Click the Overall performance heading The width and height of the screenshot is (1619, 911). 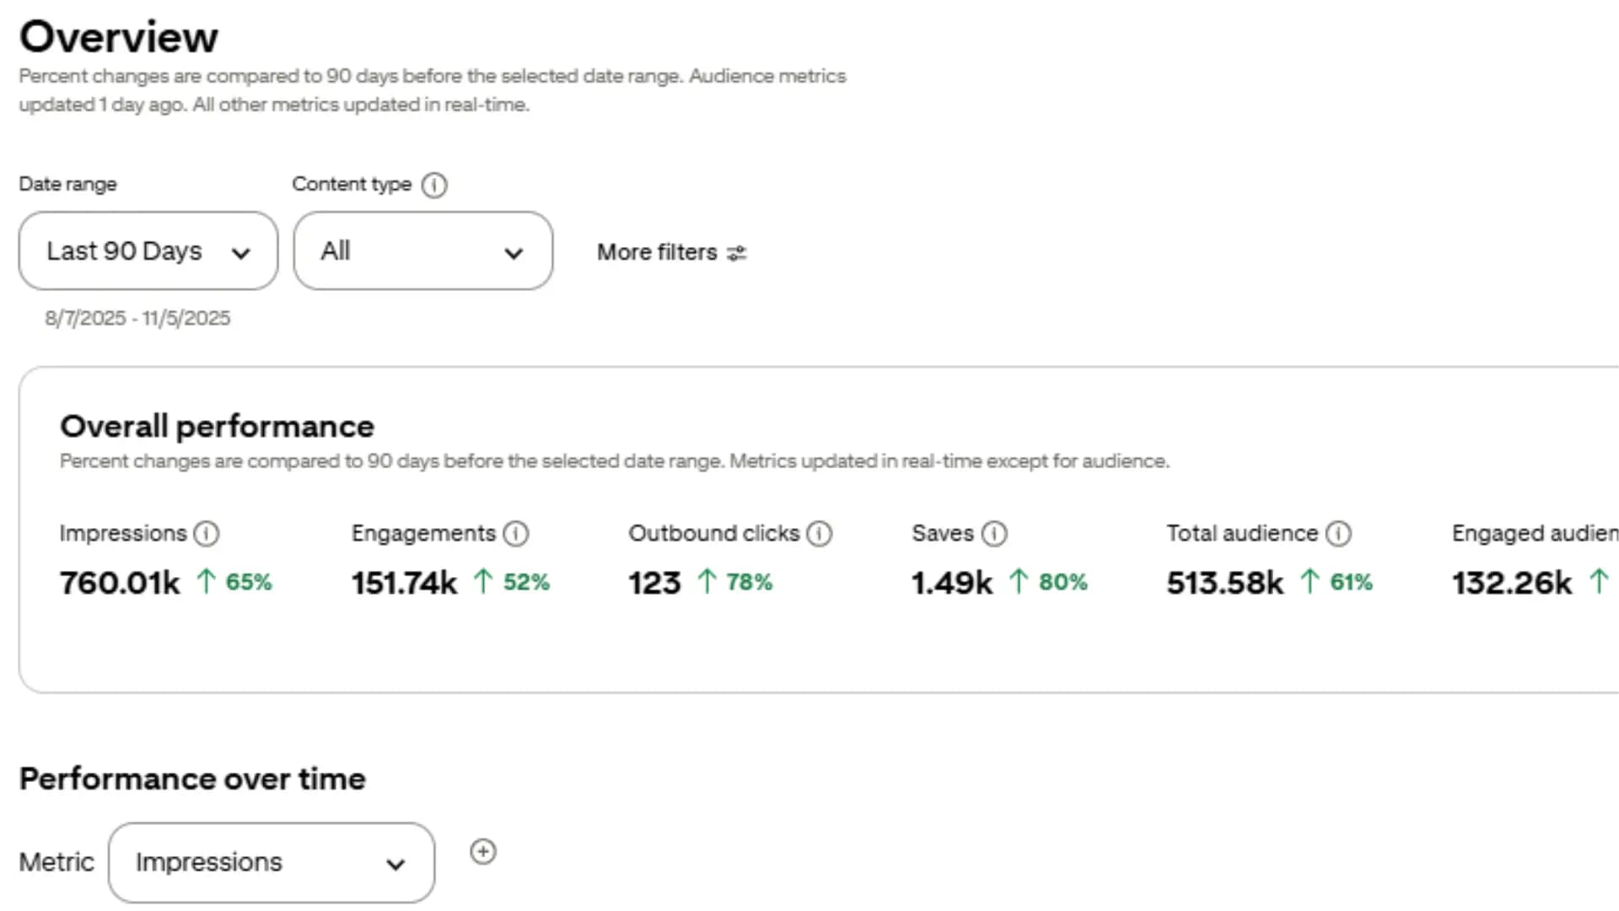tap(217, 427)
